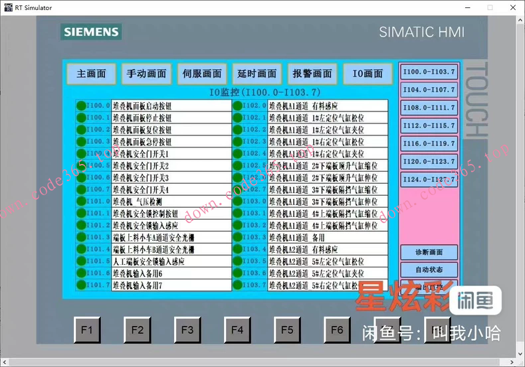Show IO range I120.0-I123.7

tap(429, 162)
